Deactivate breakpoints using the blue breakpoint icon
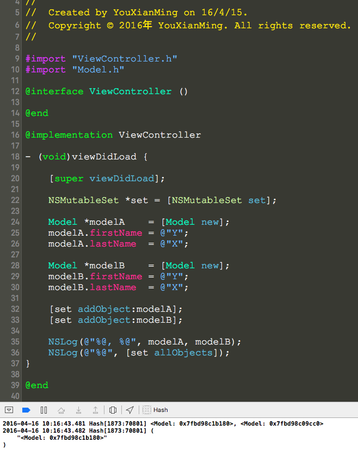The width and height of the screenshot is (358, 455). pos(26,410)
